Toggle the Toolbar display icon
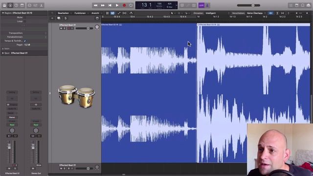Viewport: 313px width, 176px height. [x=22, y=5]
